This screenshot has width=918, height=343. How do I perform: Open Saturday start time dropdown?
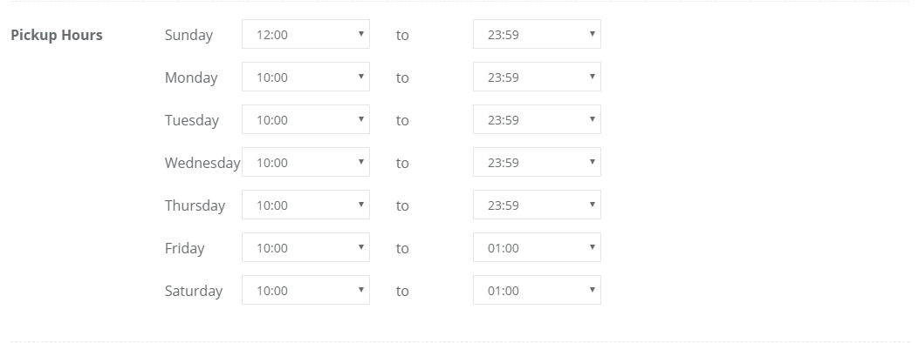coord(305,290)
